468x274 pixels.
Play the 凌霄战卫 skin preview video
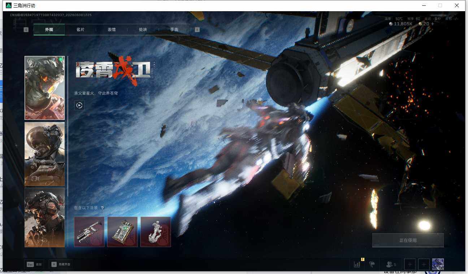(x=79, y=105)
